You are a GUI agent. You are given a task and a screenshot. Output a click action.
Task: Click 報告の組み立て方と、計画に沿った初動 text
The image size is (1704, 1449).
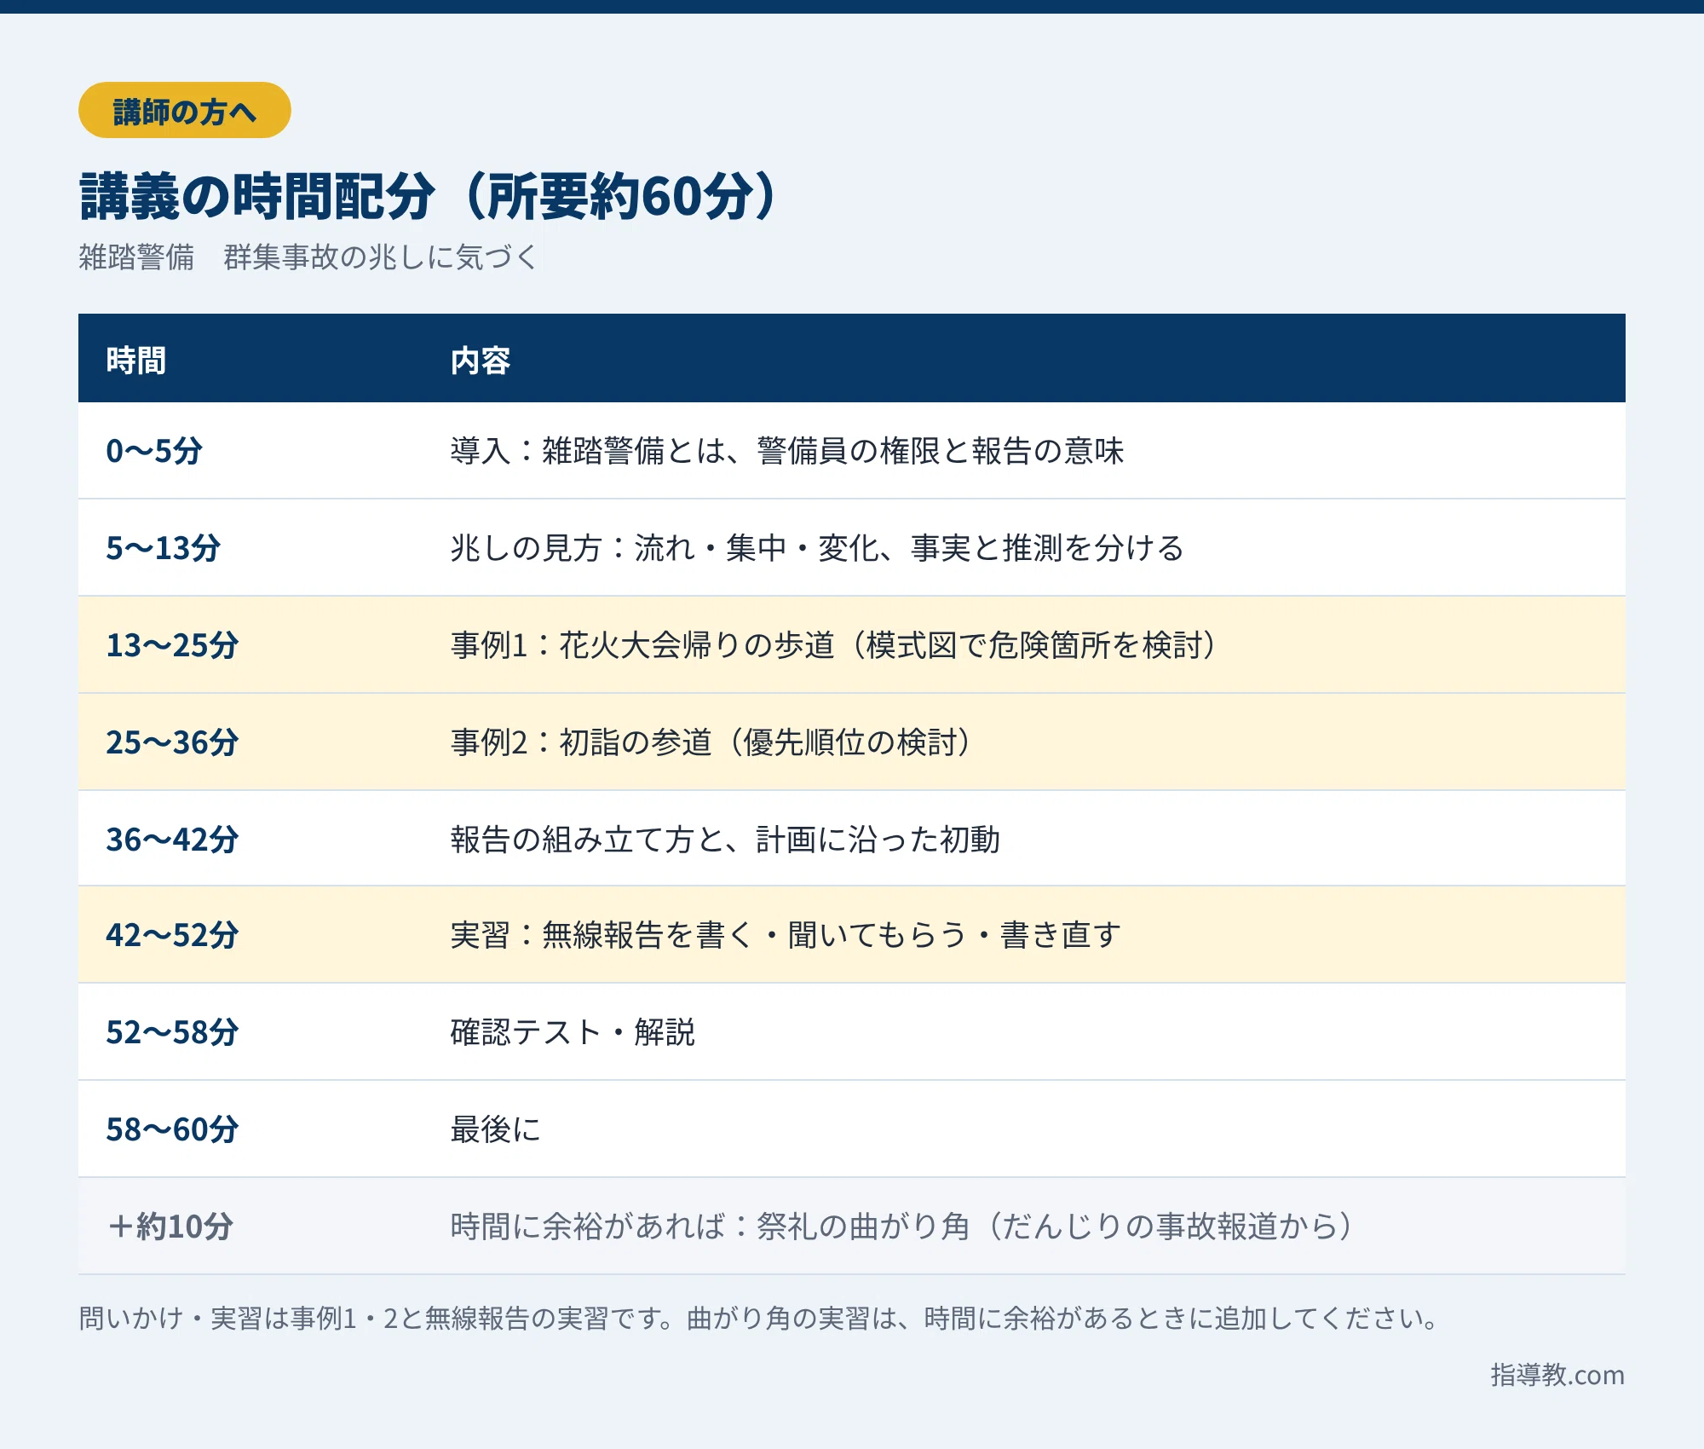(x=725, y=840)
